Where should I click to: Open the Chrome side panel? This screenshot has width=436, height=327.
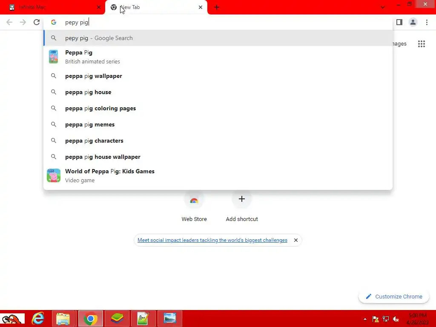click(x=399, y=22)
